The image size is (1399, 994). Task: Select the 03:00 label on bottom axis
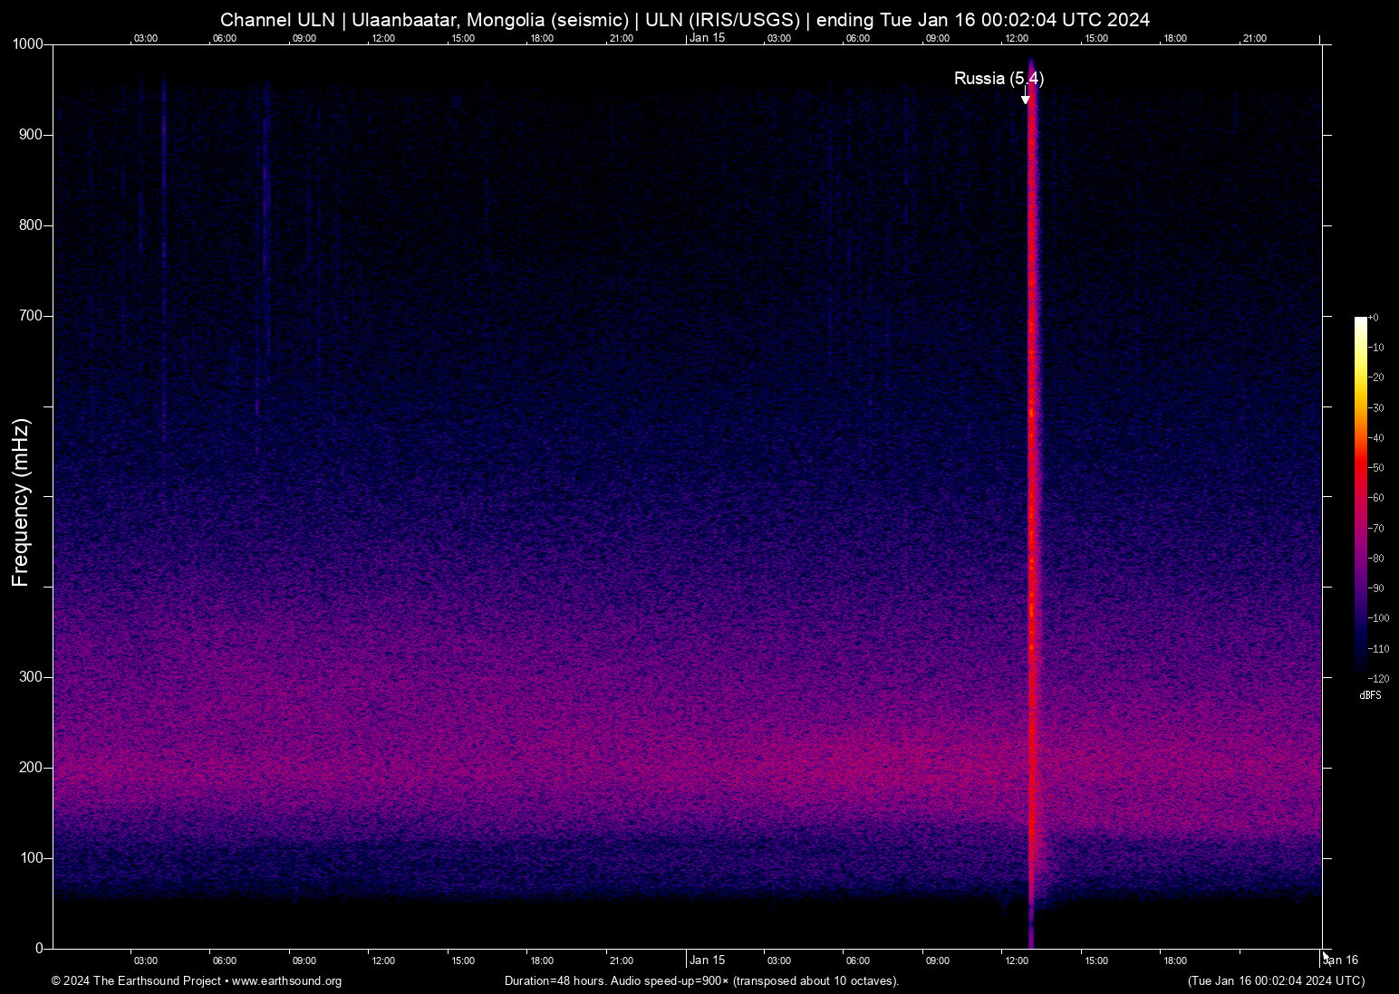[x=145, y=961]
